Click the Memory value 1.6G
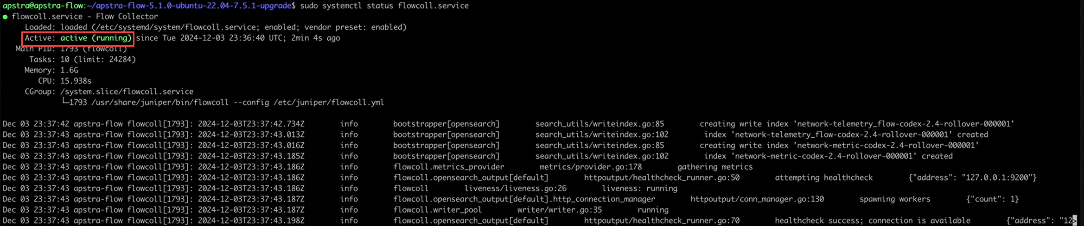The width and height of the screenshot is (1084, 226). click(x=69, y=70)
